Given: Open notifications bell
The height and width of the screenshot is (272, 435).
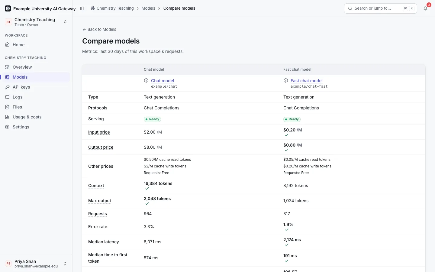Looking at the screenshot, I should [x=425, y=8].
